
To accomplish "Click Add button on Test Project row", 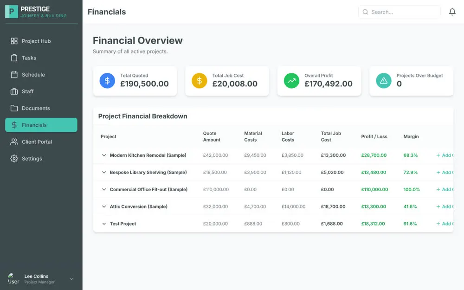I will (445, 224).
